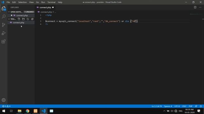The width and height of the screenshot is (204, 114).
Task: Open XAMPP from taskbar
Action: [35, 111]
